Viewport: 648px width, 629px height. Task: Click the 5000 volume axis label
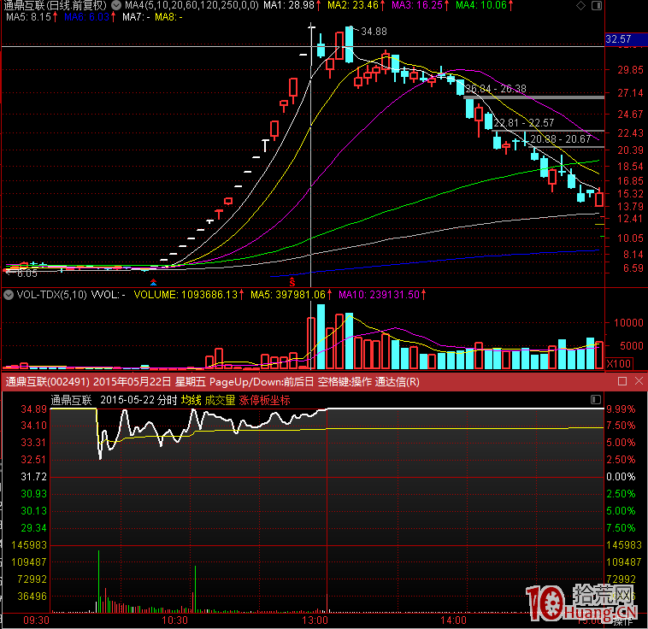(x=632, y=345)
